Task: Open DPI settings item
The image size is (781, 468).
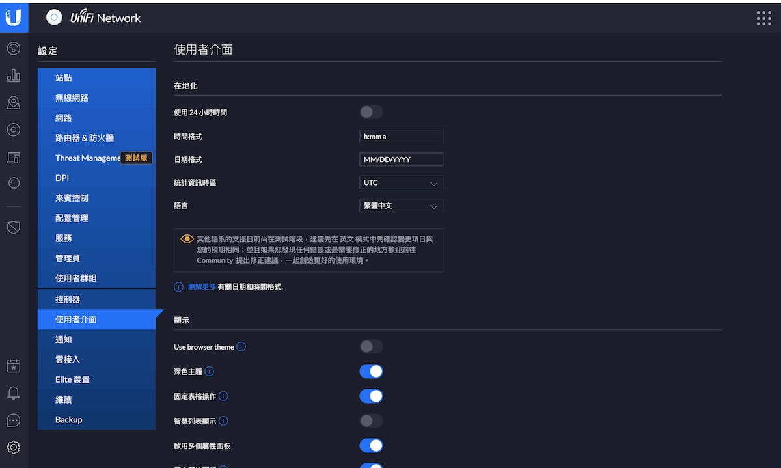Action: click(96, 178)
